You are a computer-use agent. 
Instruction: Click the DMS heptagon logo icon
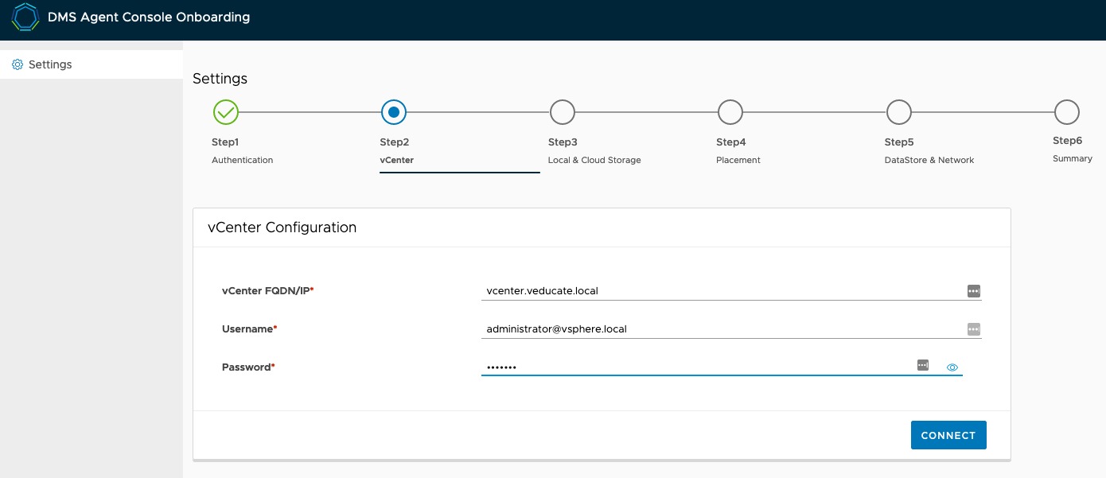point(25,17)
